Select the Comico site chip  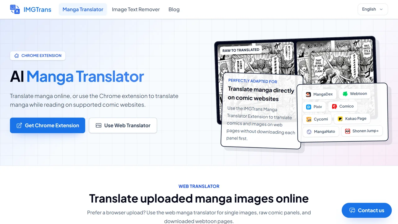point(343,106)
